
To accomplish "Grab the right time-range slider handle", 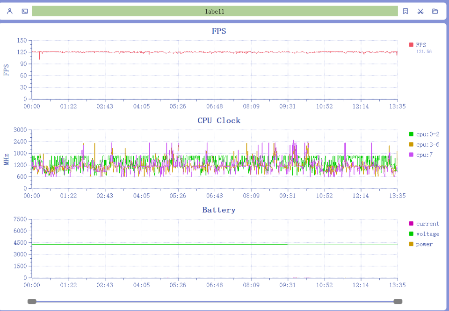I will tap(398, 301).
